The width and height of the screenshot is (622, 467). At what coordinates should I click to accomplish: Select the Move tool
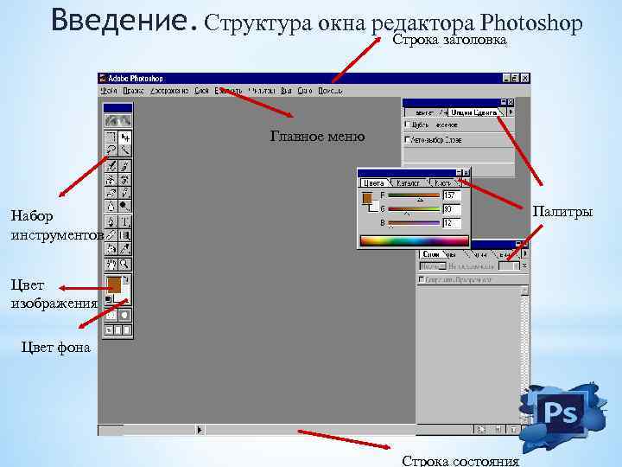coord(125,138)
